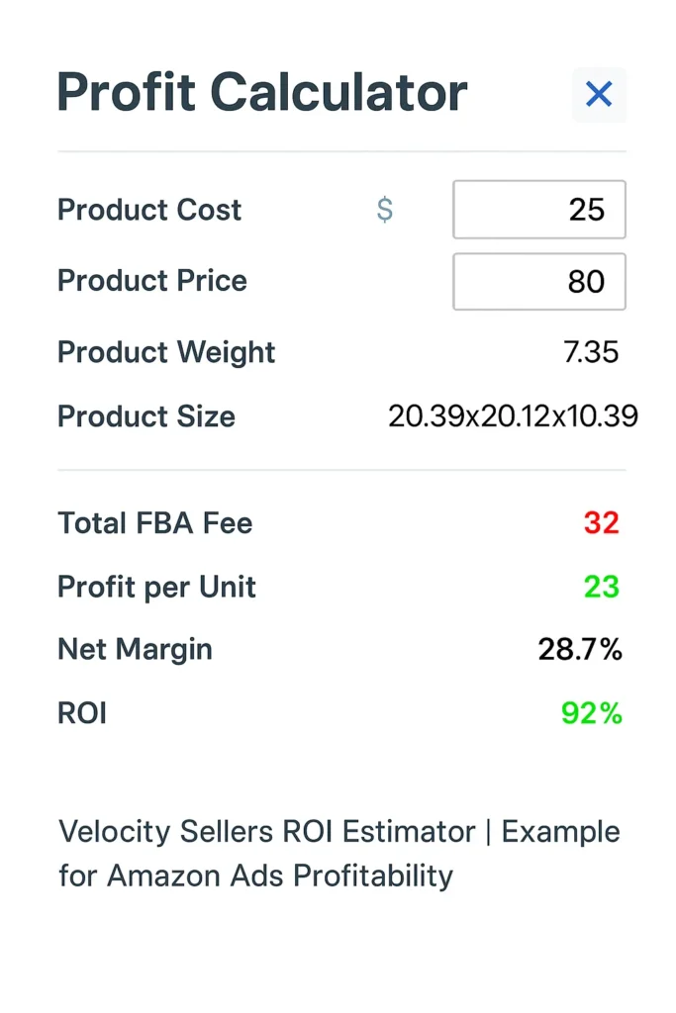
Task: Click the Product Weight label
Action: tap(165, 352)
